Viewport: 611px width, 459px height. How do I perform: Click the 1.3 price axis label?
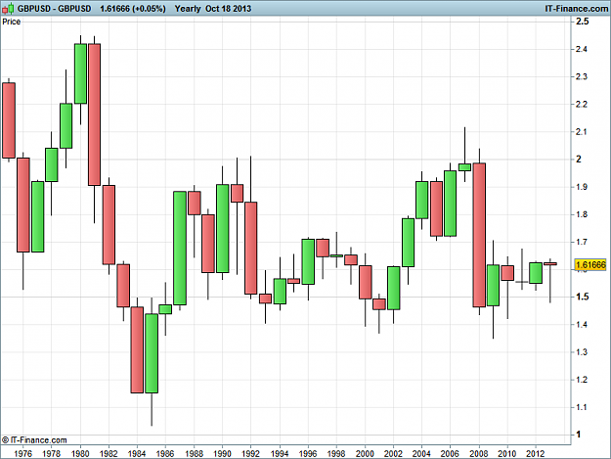(x=581, y=352)
